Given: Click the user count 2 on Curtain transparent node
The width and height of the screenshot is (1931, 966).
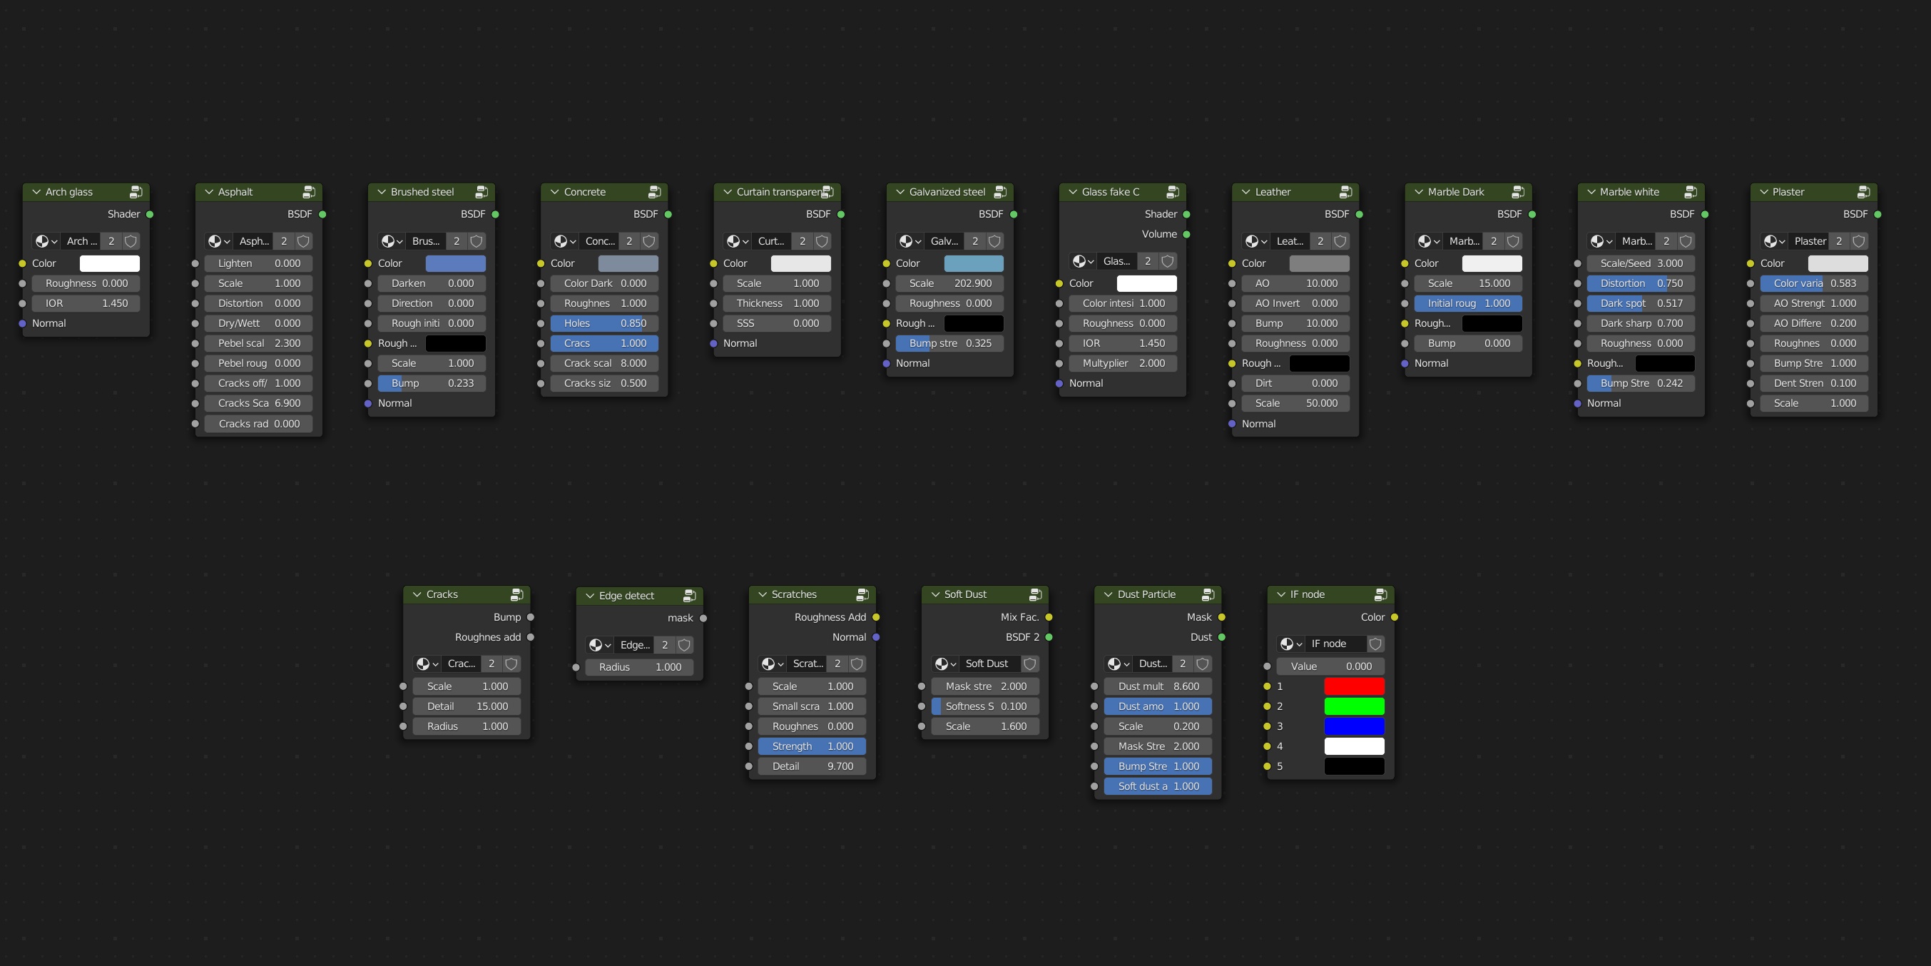Looking at the screenshot, I should click(x=802, y=240).
